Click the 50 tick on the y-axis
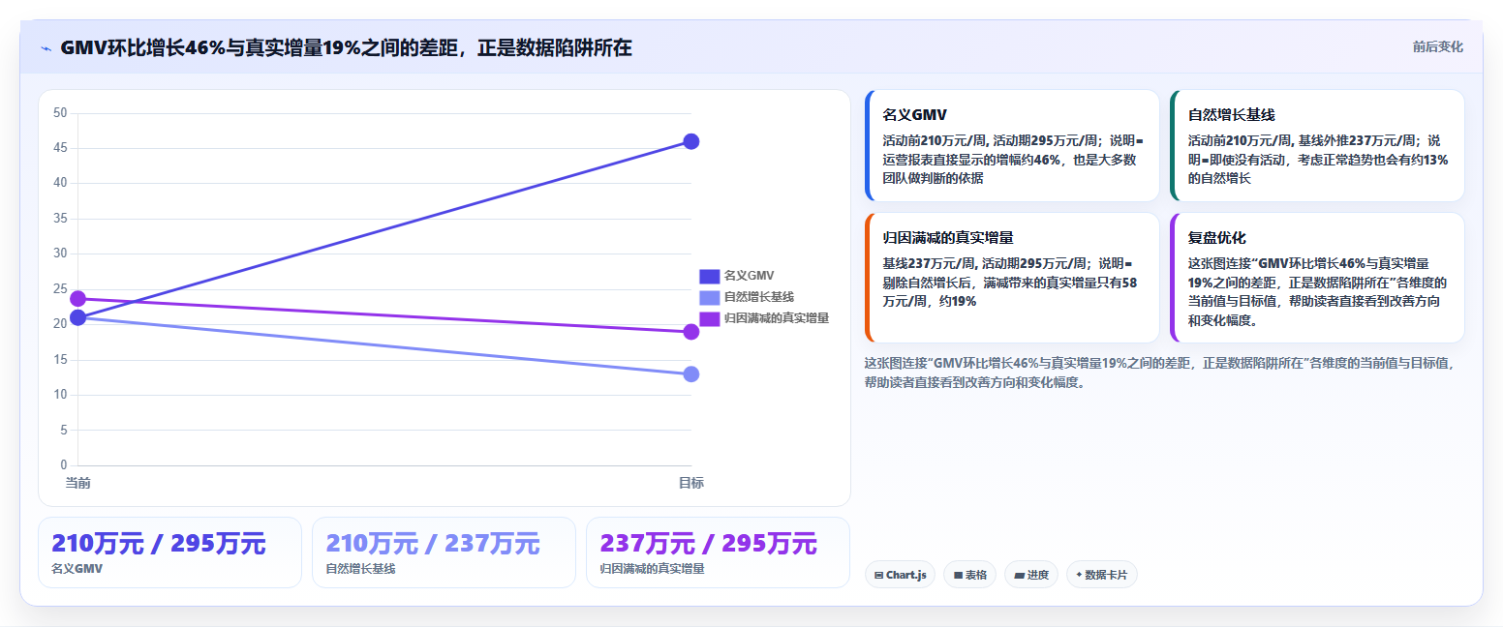Image resolution: width=1503 pixels, height=627 pixels. coord(60,113)
